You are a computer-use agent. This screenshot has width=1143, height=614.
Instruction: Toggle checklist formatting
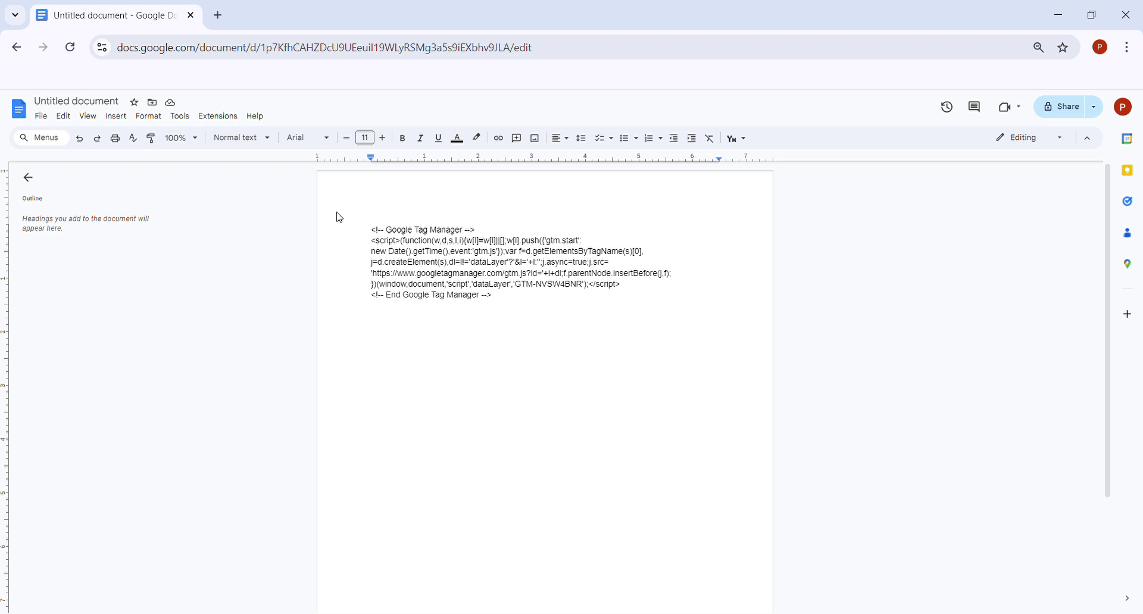(600, 138)
